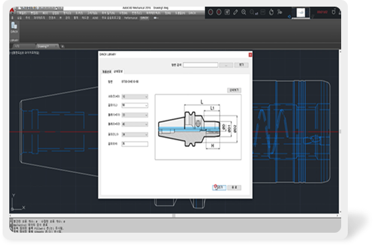Select the pencil annotation tool in recorder bar
The height and width of the screenshot is (246, 379).
[236, 13]
